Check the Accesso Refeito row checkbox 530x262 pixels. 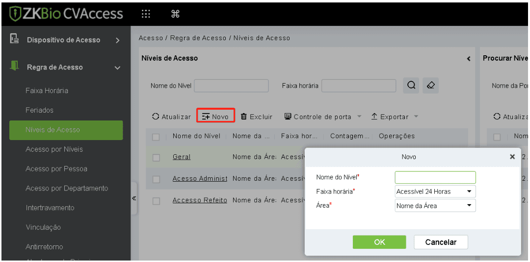click(x=156, y=201)
